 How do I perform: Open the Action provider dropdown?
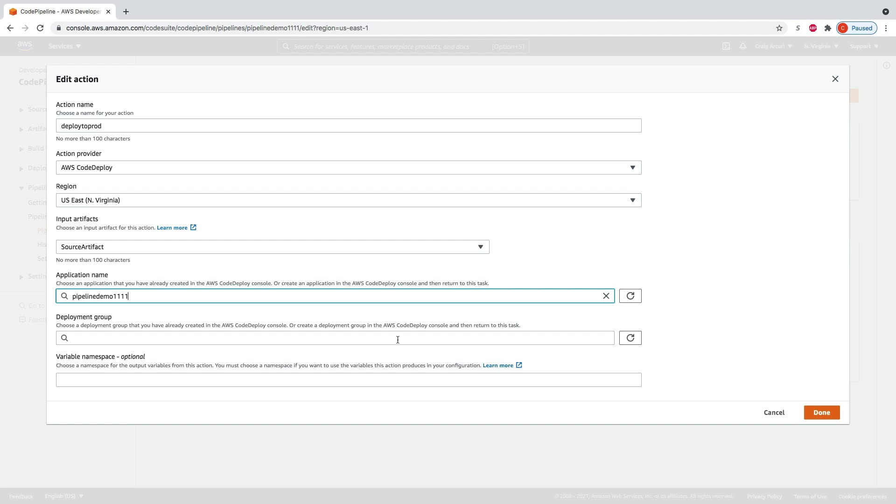[x=348, y=168]
